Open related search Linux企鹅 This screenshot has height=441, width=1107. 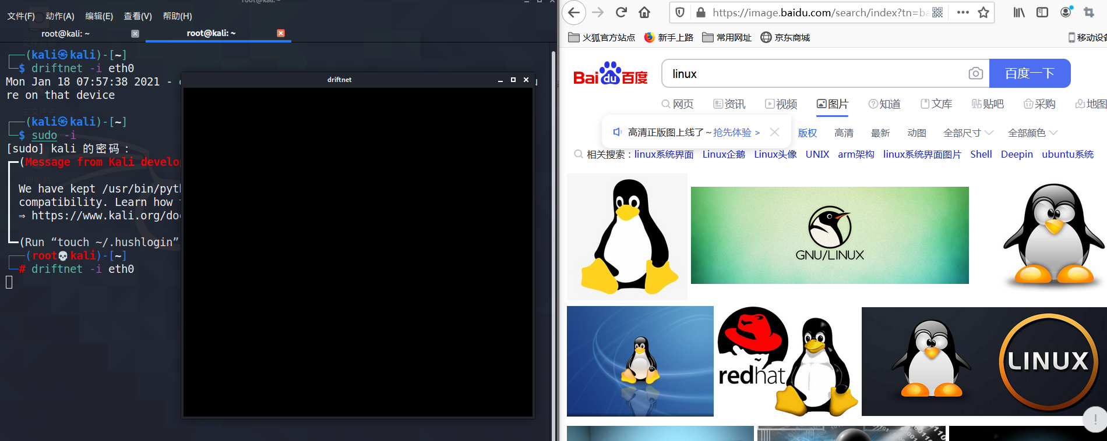[x=724, y=154]
